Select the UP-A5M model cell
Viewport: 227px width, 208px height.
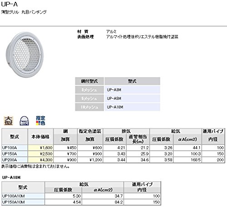(132, 99)
